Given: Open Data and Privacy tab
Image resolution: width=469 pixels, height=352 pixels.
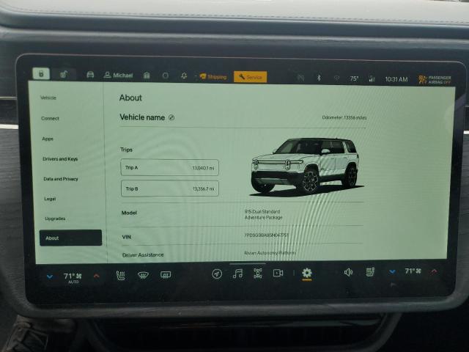Looking at the screenshot, I should coord(61,179).
